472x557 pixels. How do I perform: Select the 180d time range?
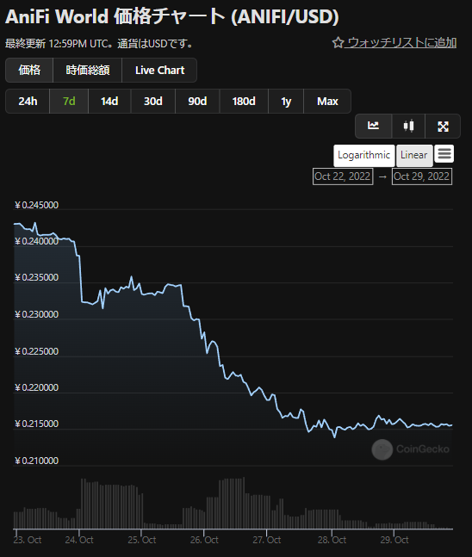click(x=244, y=102)
